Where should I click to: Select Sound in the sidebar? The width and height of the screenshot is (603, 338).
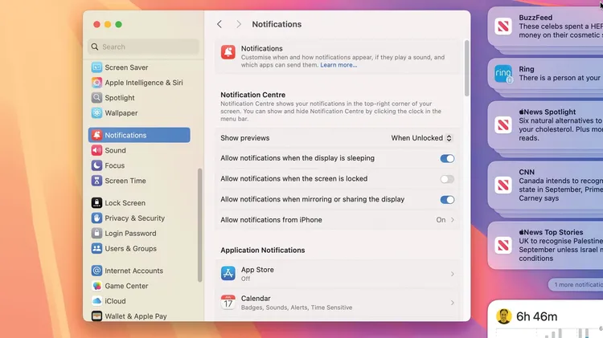pyautogui.click(x=139, y=150)
